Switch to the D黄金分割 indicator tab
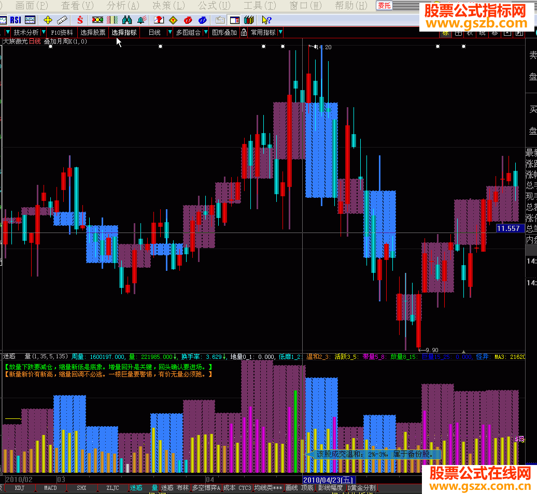The image size is (537, 494). [361, 488]
